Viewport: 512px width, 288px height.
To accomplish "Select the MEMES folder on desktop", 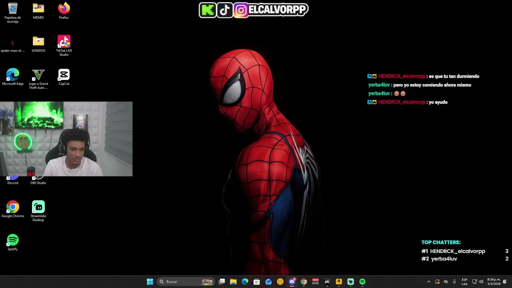I will [x=38, y=11].
